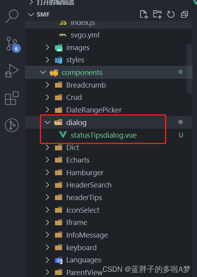
Task: Open the svgo.yml file
Action: (x=85, y=35)
